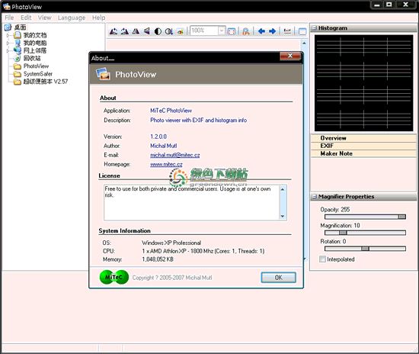
Task: Open the View menu
Action: point(44,18)
